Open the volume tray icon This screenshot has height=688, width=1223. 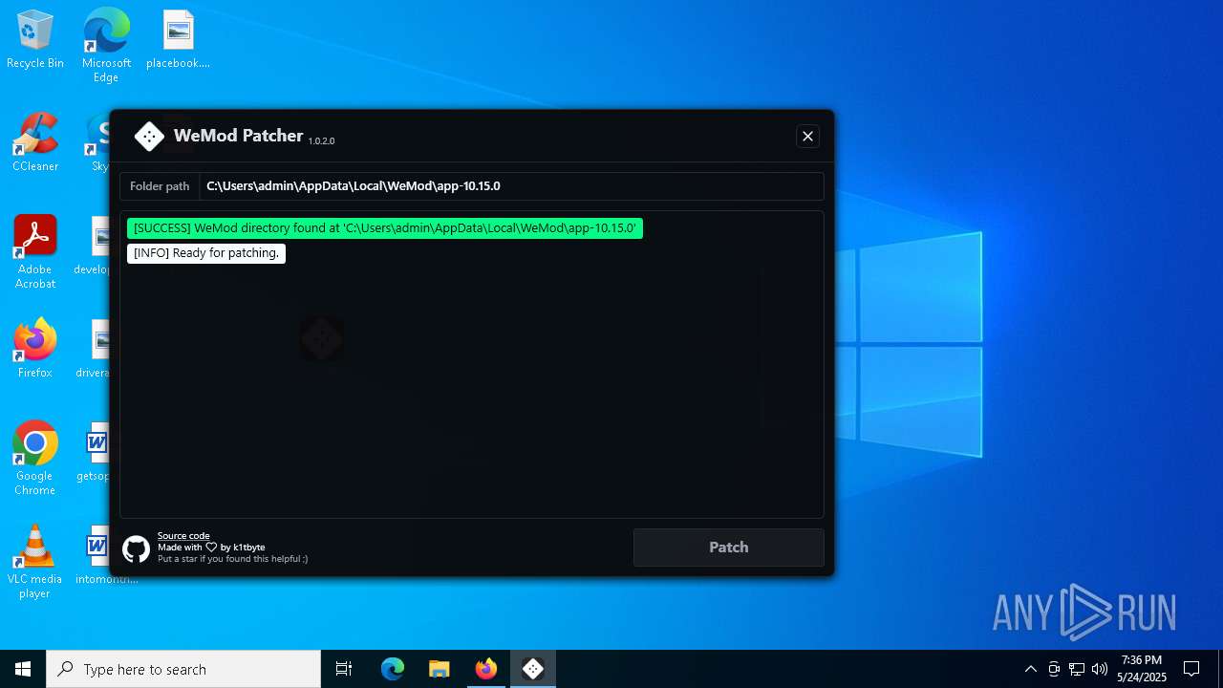click(1100, 669)
